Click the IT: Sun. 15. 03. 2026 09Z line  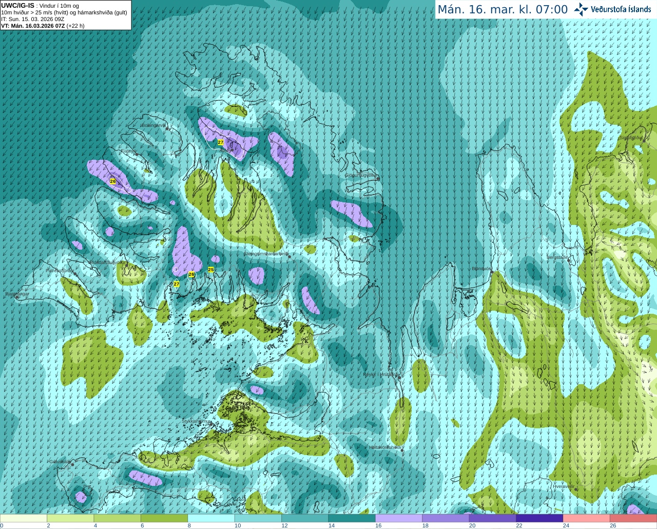pos(33,19)
